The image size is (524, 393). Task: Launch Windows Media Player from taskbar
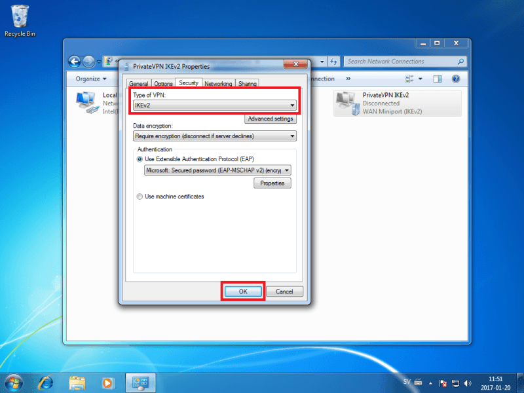[107, 383]
